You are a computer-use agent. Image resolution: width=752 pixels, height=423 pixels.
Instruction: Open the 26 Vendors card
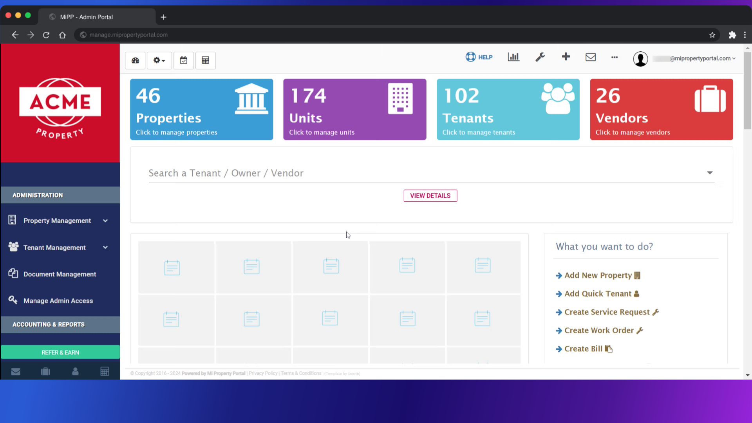(x=661, y=109)
